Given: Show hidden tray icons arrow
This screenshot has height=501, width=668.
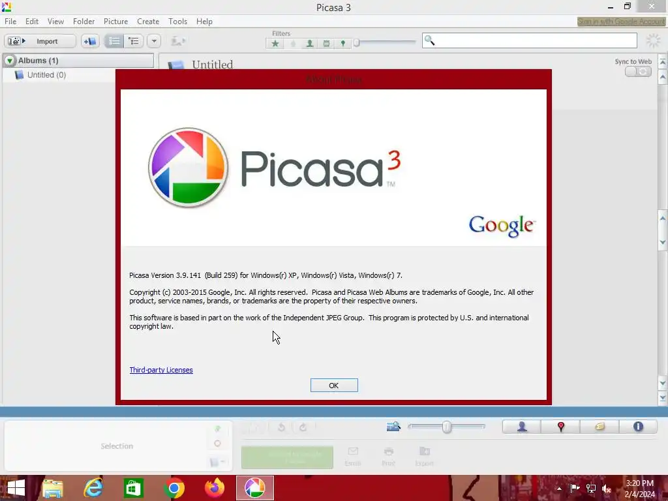Looking at the screenshot, I should (x=559, y=489).
